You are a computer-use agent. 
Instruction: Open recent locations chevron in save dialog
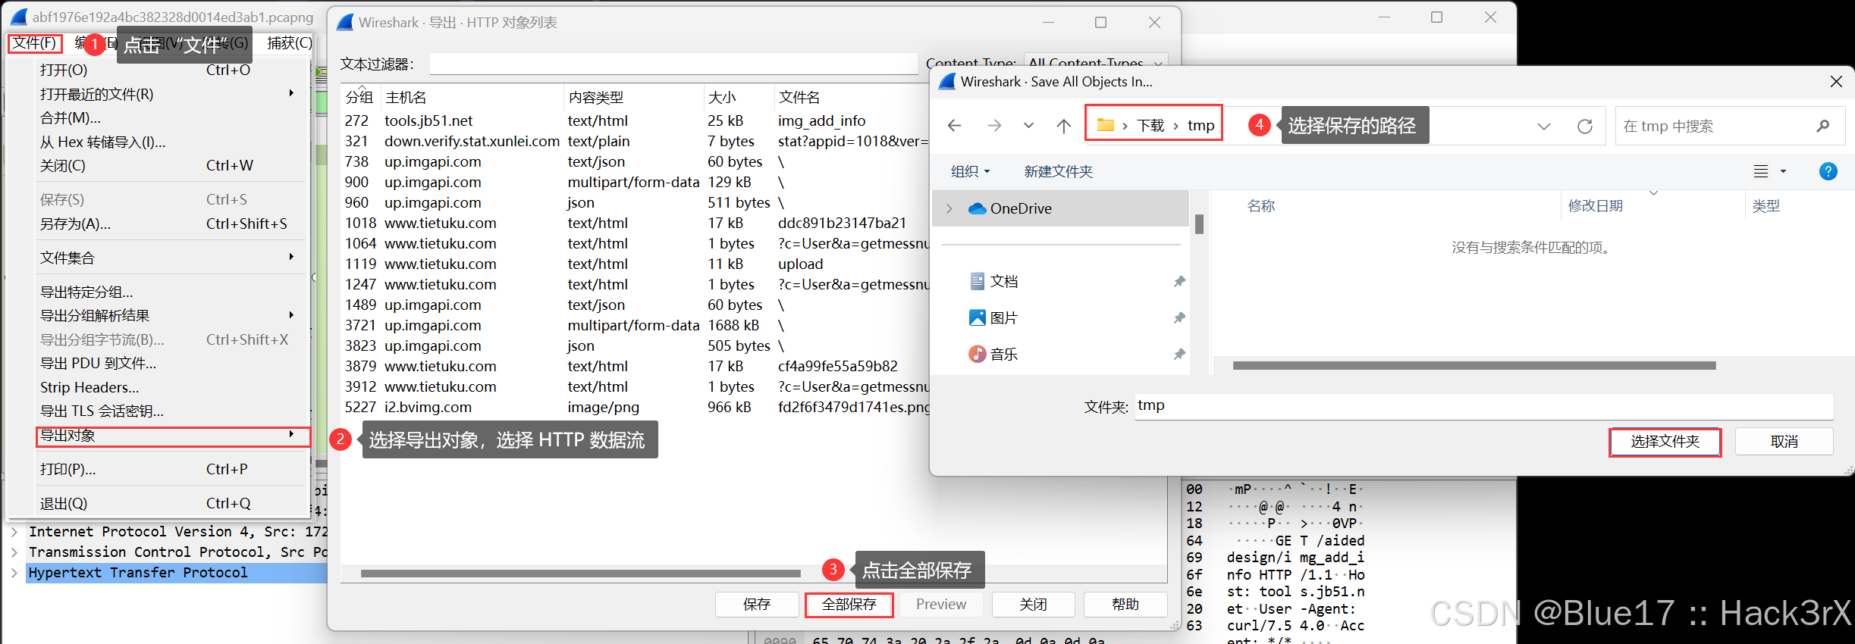pos(1028,126)
